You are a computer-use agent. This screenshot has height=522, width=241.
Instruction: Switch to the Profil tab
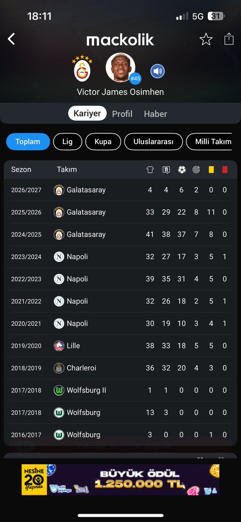(x=122, y=114)
